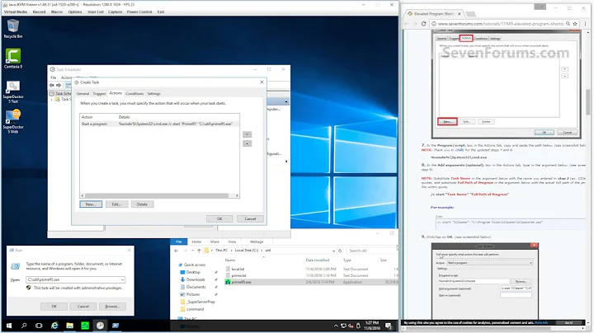This screenshot has height=333, width=594.
Task: Open the SuperDoctor 5 Test desktop shortcut
Action: tap(13, 92)
